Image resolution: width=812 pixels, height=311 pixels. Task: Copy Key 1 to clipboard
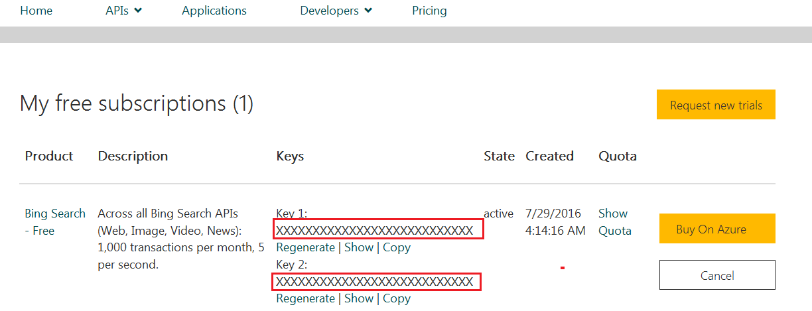pos(397,247)
